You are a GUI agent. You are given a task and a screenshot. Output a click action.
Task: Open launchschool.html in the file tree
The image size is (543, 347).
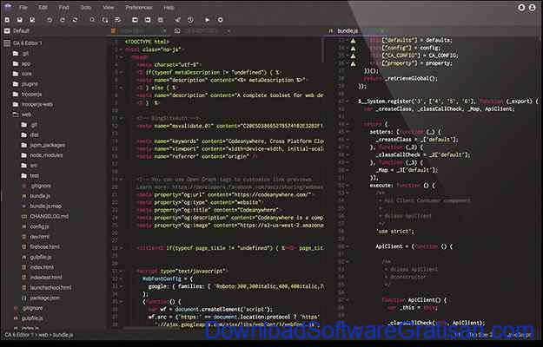(x=46, y=287)
